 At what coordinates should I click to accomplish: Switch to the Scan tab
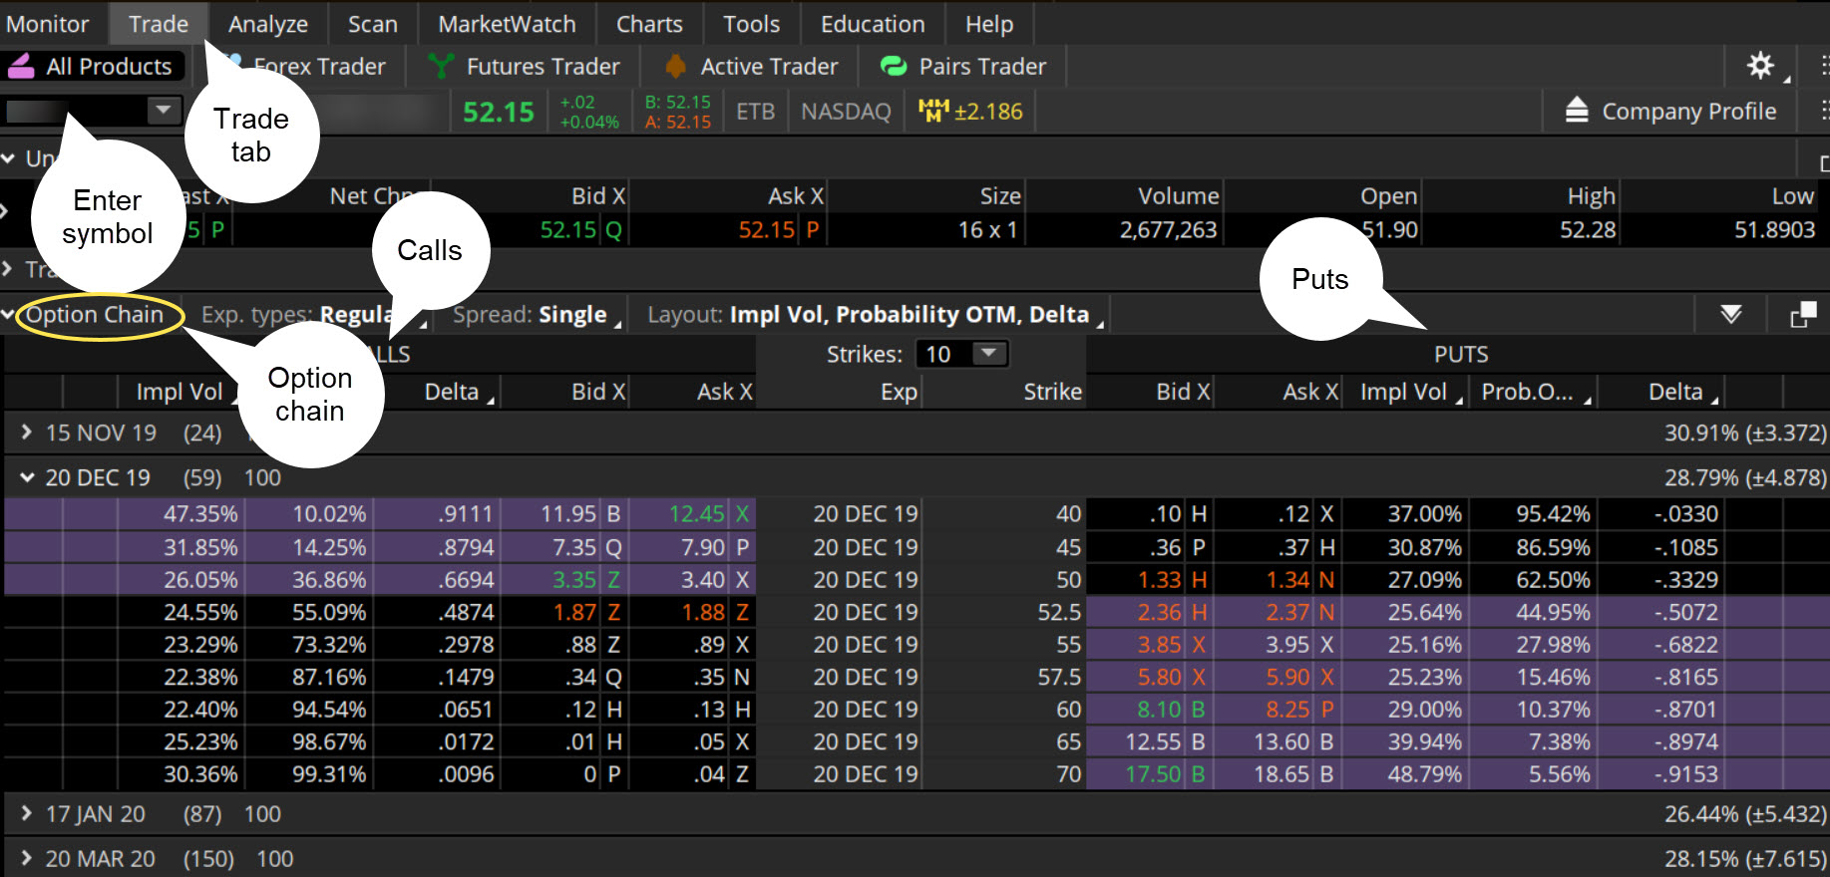(x=373, y=24)
